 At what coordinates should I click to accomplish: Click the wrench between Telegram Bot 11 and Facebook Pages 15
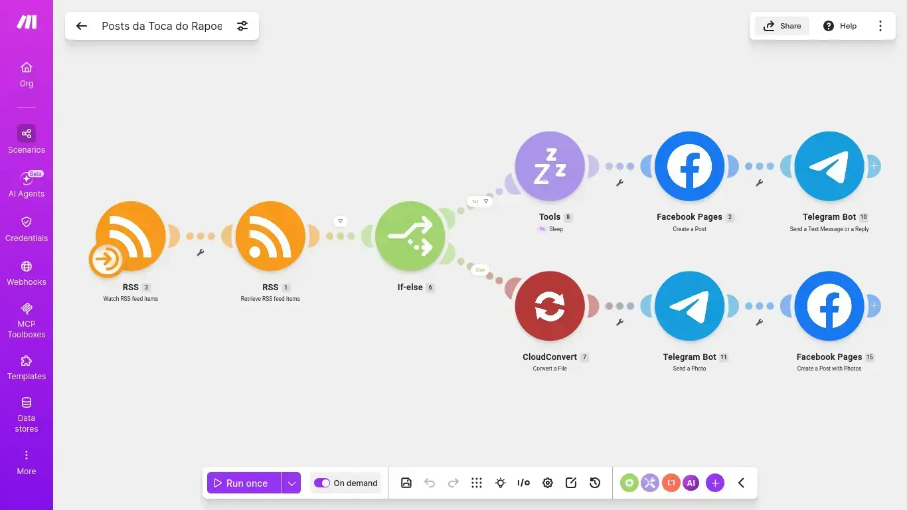click(x=760, y=322)
